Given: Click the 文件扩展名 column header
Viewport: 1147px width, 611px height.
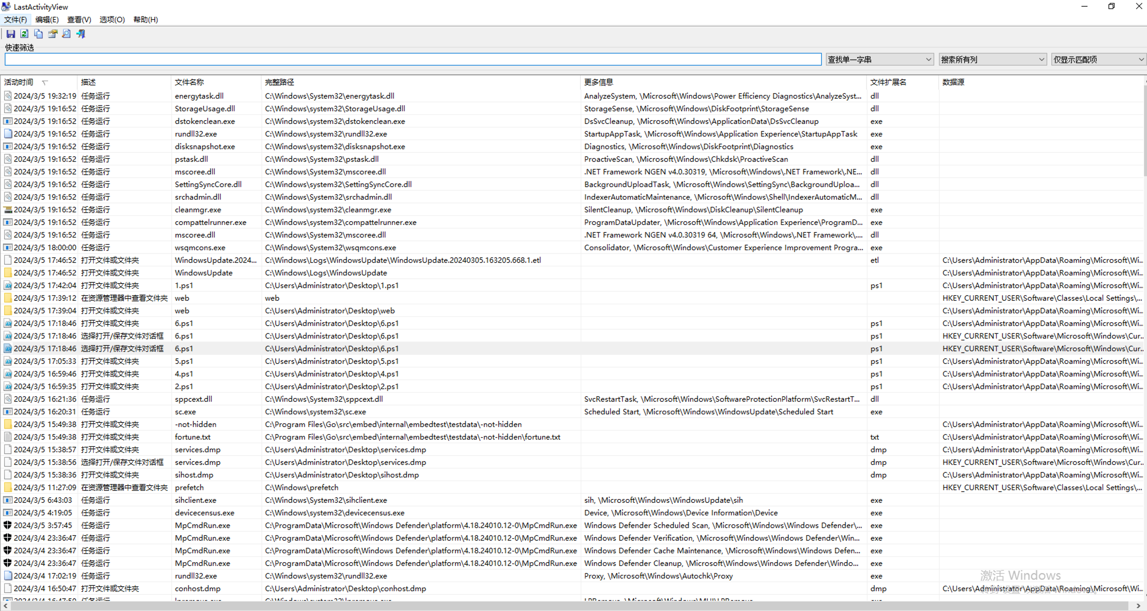Looking at the screenshot, I should tap(888, 82).
